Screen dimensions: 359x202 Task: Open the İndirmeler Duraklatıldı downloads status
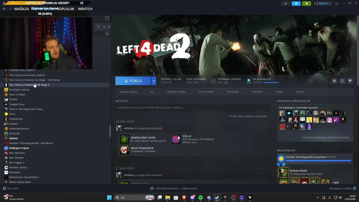174,189
